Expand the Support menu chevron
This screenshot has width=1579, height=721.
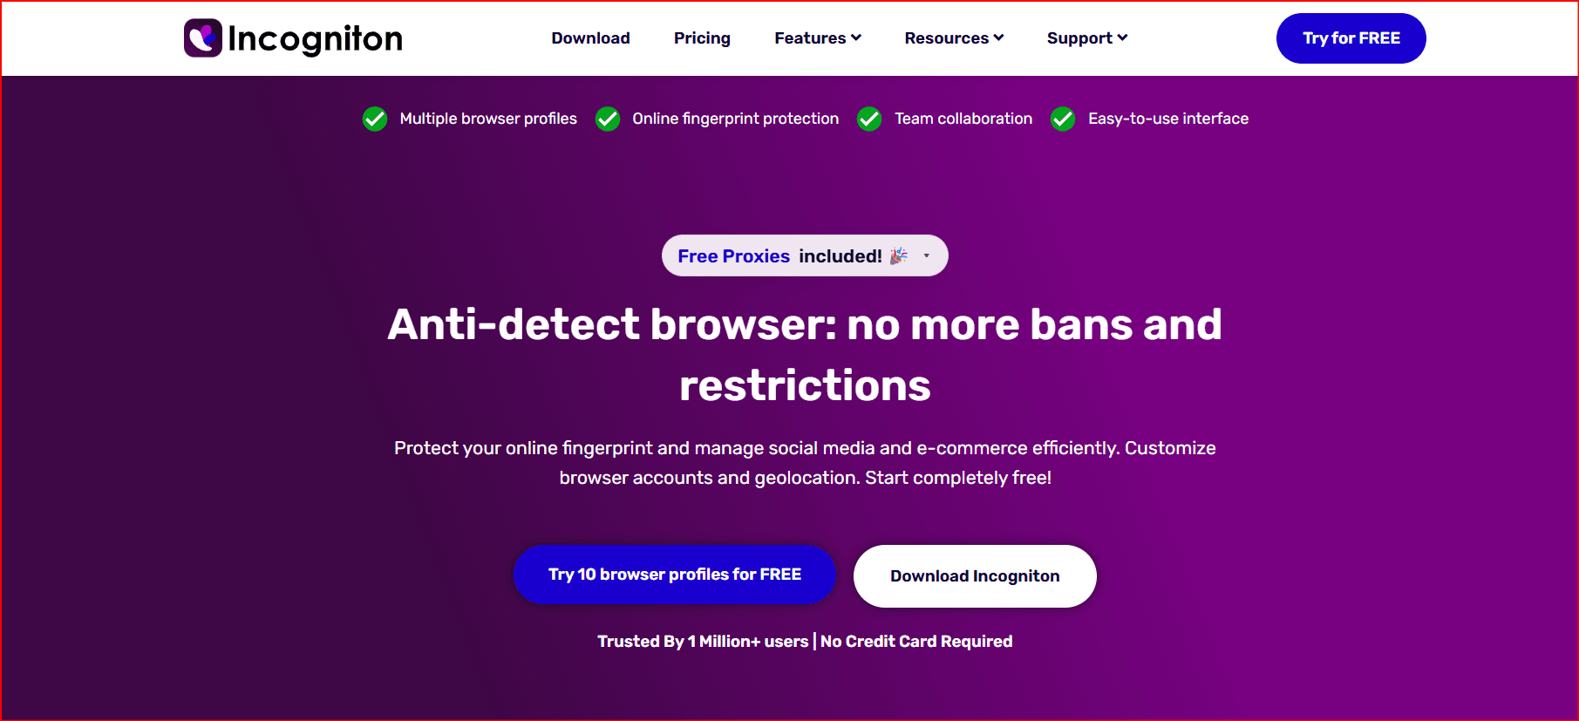pos(1122,37)
